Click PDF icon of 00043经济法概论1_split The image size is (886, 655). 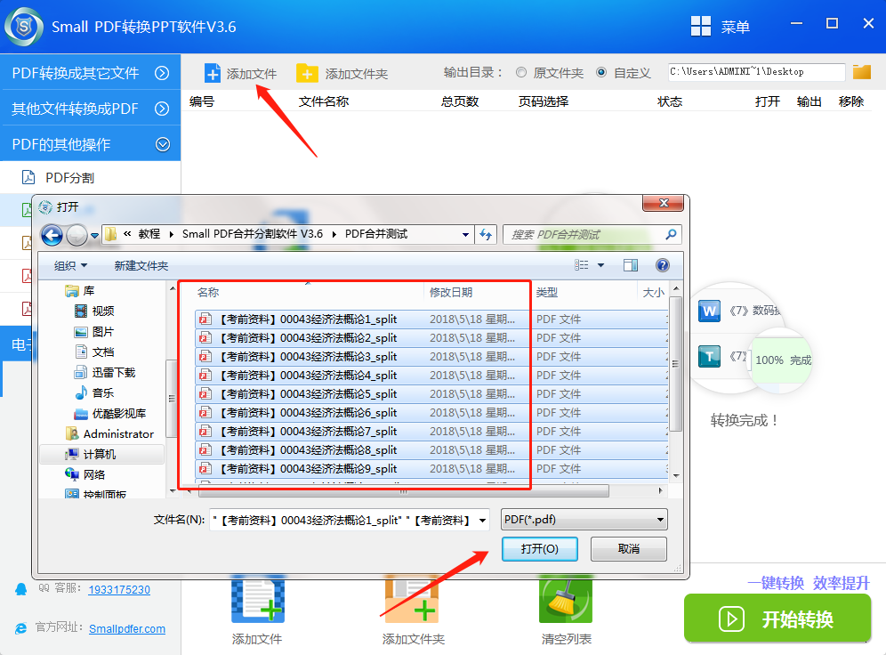(x=205, y=319)
